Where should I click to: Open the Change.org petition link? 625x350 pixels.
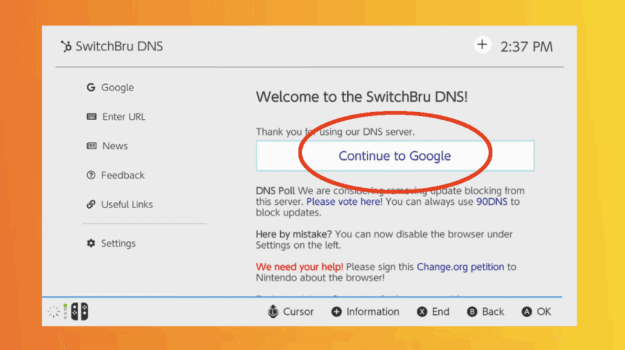pos(460,267)
